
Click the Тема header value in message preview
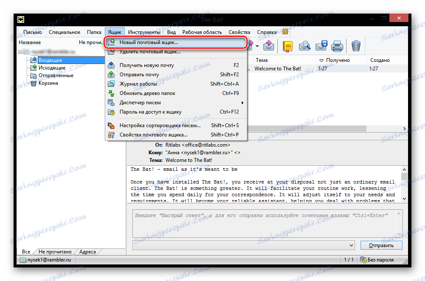pos(189,160)
